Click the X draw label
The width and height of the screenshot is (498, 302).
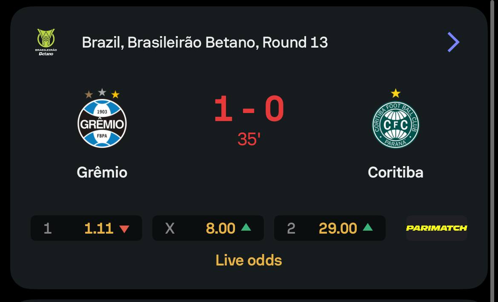tap(170, 229)
